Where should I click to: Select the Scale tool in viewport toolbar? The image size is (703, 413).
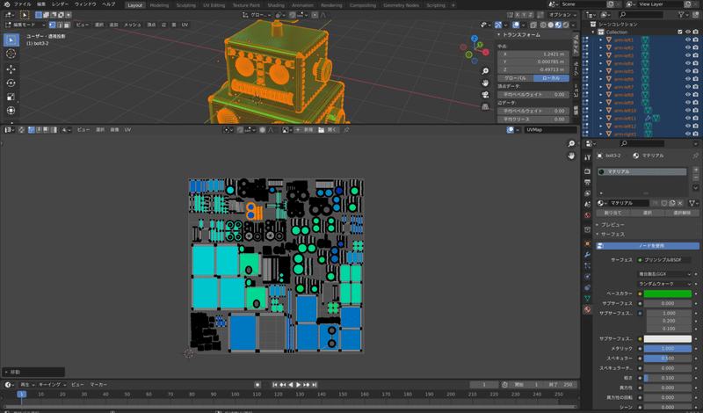click(11, 96)
